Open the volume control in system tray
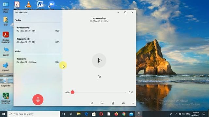Screen dimensions: 209x117 (184, 114)
